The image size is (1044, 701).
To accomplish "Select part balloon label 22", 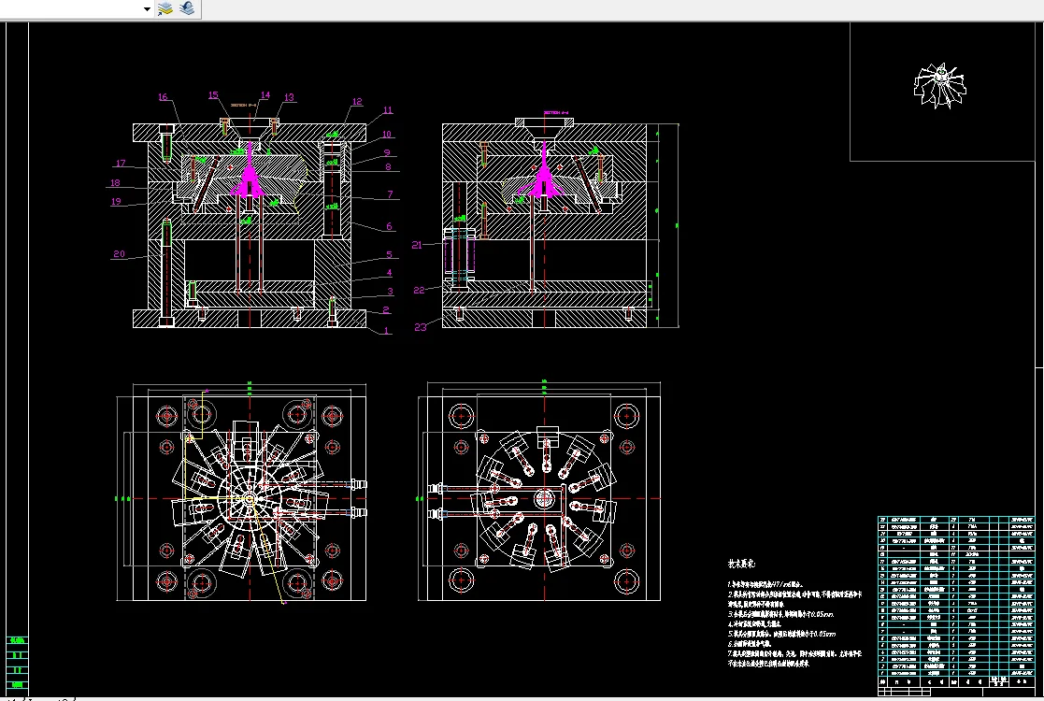I will [x=419, y=291].
